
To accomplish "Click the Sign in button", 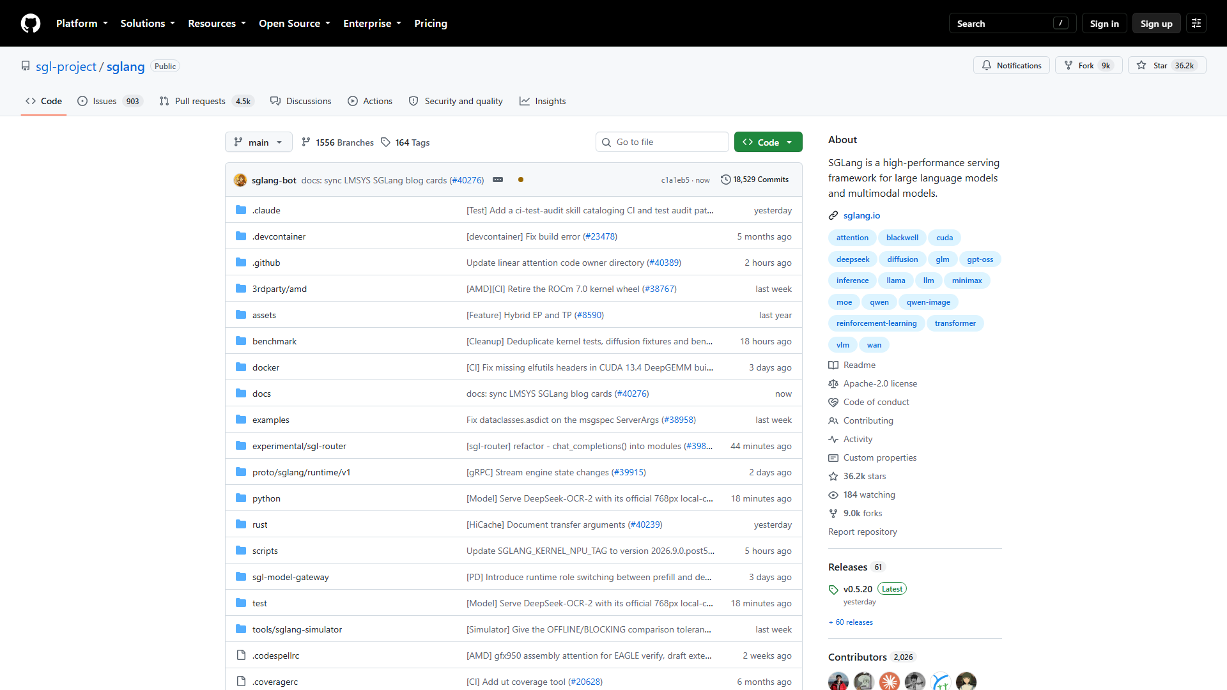I will pyautogui.click(x=1104, y=24).
